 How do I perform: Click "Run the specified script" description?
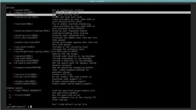click(x=66, y=95)
